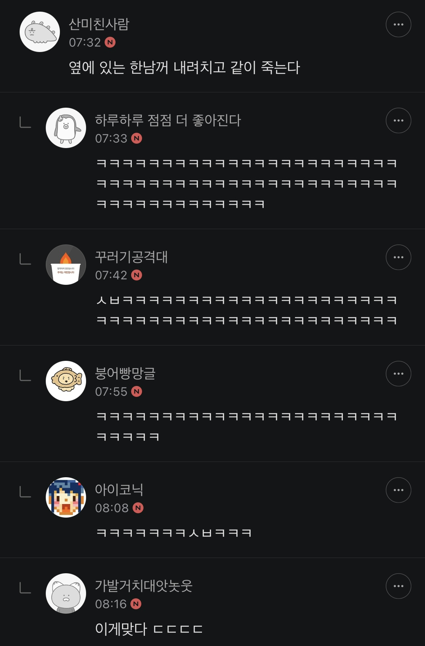Click 하루하루 점점 더 좋아진다's profile picture
425x646 pixels.
[66, 128]
